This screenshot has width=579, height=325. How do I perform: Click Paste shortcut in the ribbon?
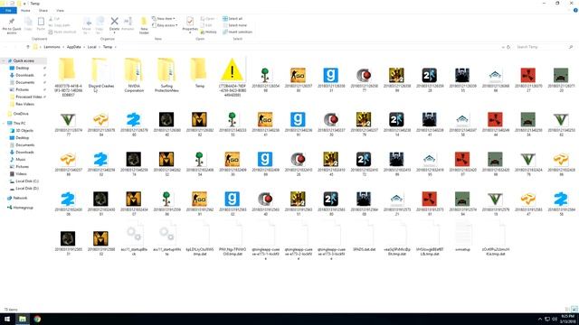pos(62,32)
